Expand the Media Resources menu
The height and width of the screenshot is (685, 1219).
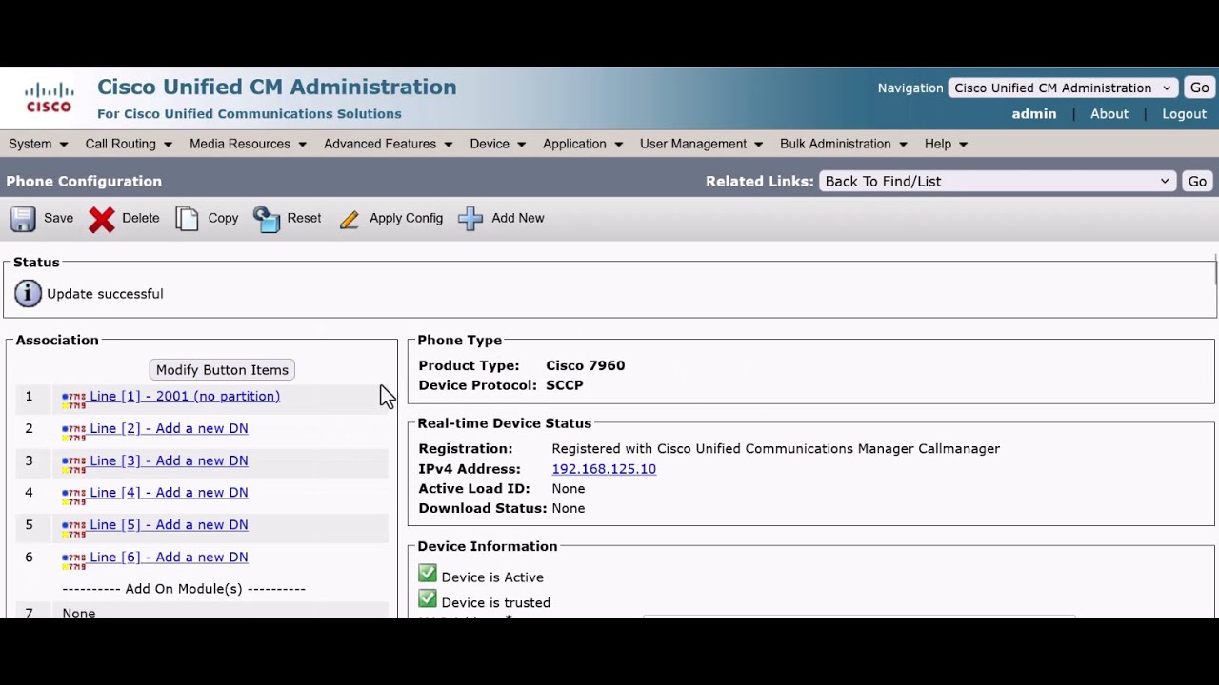(248, 144)
